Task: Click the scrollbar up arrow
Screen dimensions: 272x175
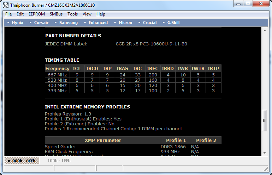Action: tap(265, 30)
